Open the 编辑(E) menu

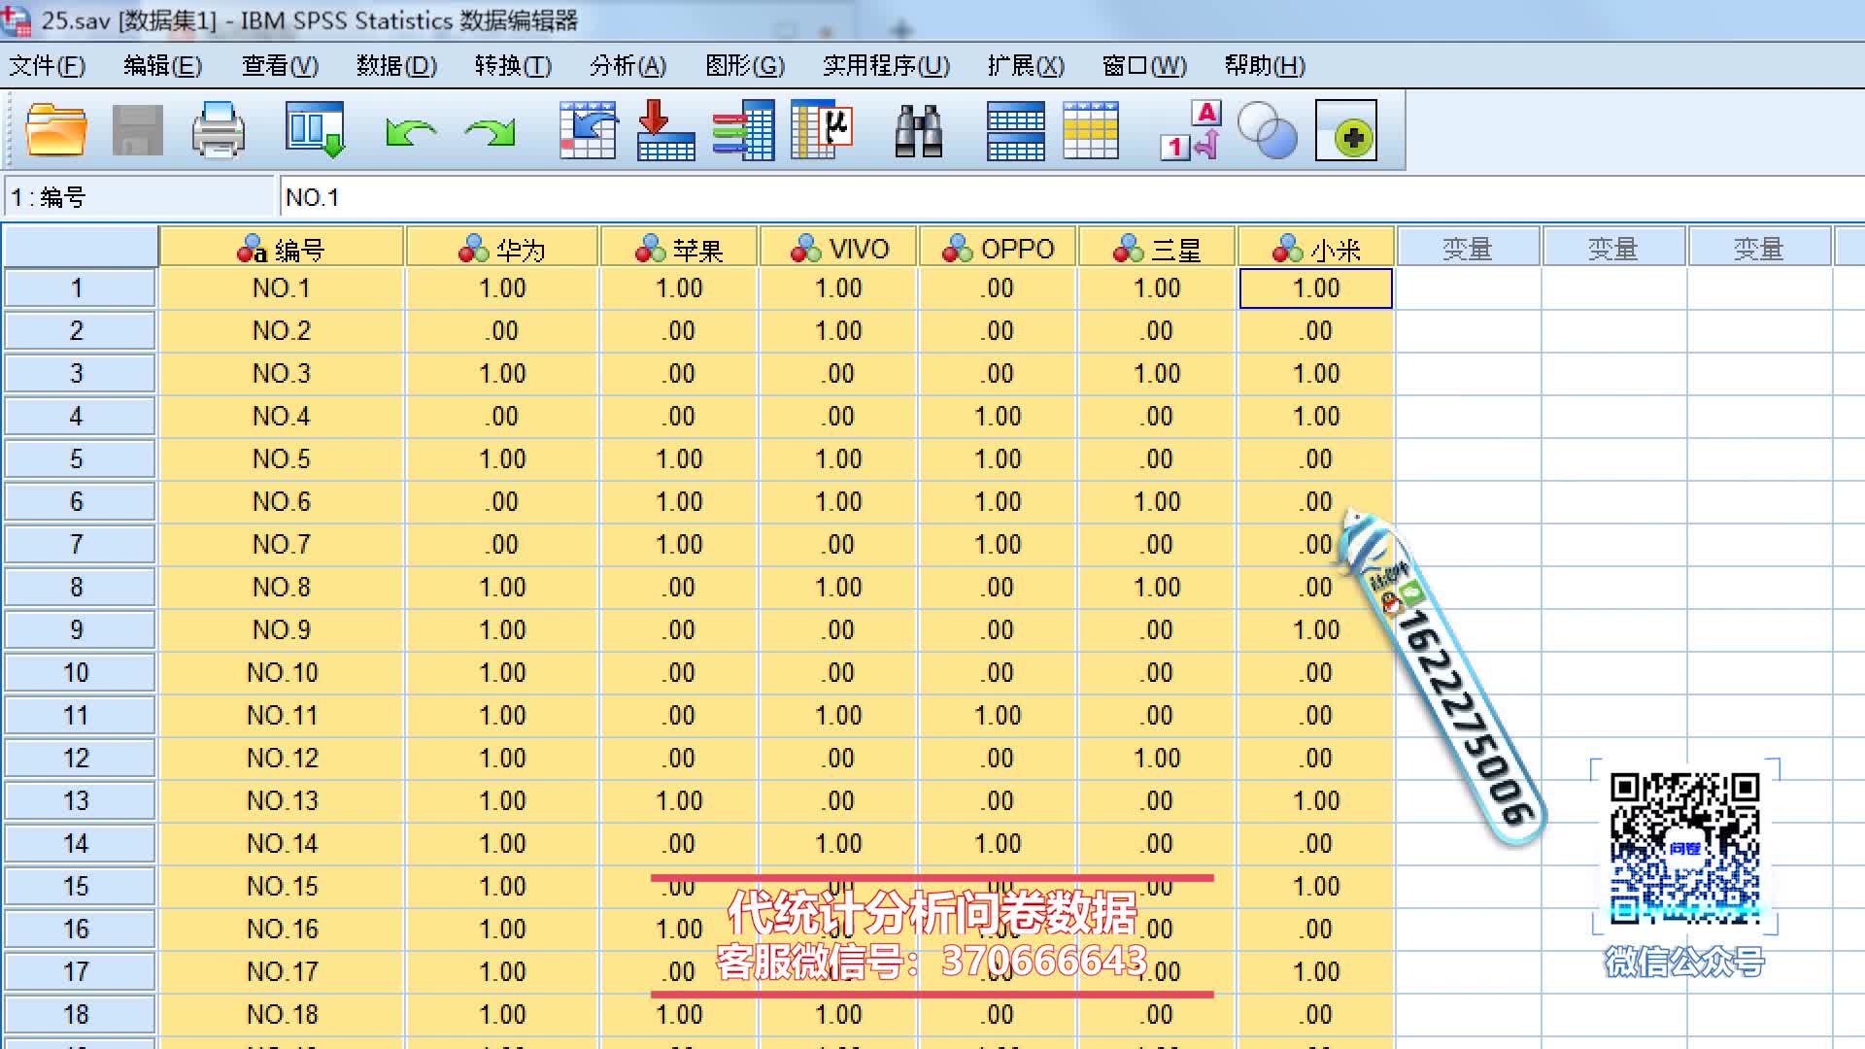[x=162, y=66]
